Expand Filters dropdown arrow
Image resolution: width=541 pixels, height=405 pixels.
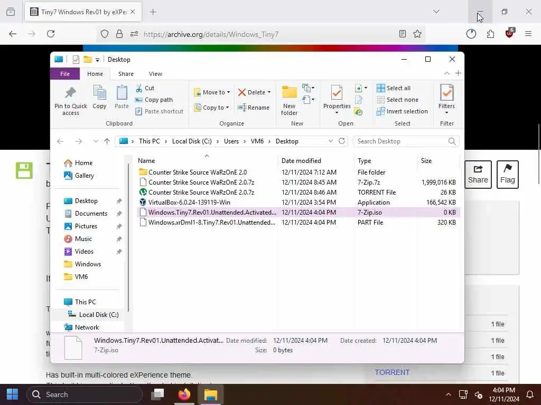pyautogui.click(x=446, y=113)
